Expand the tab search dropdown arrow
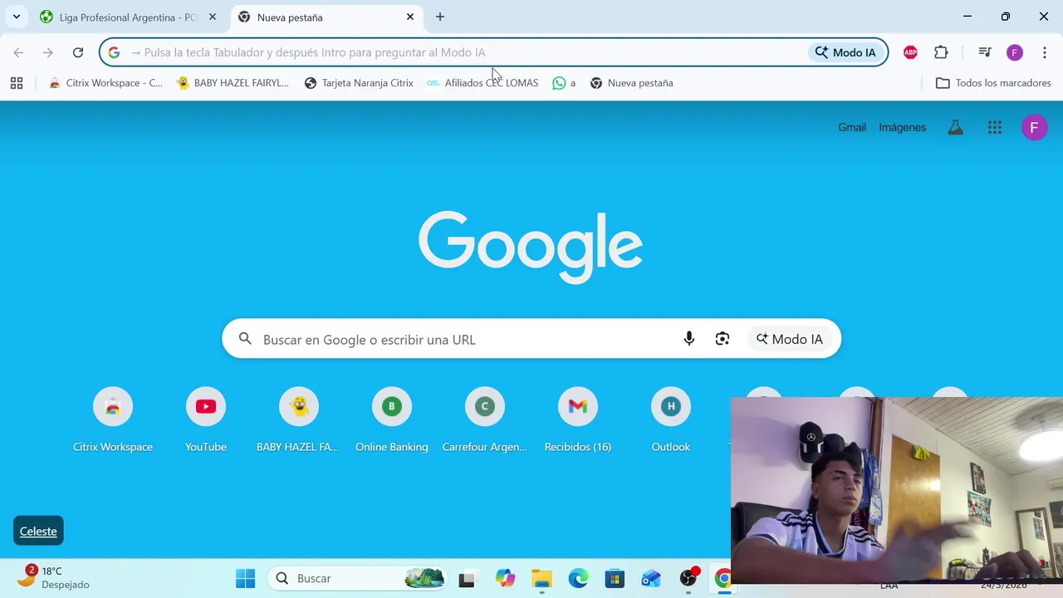This screenshot has width=1063, height=598. pyautogui.click(x=17, y=17)
